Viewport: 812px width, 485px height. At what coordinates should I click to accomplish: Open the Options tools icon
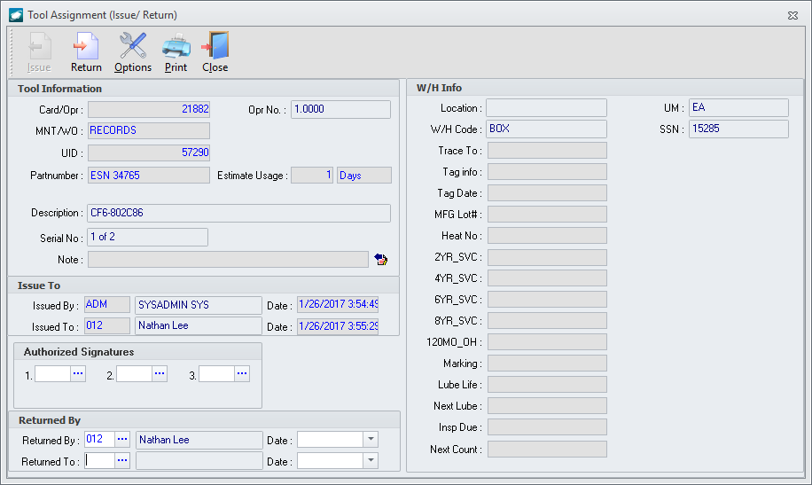coord(133,51)
